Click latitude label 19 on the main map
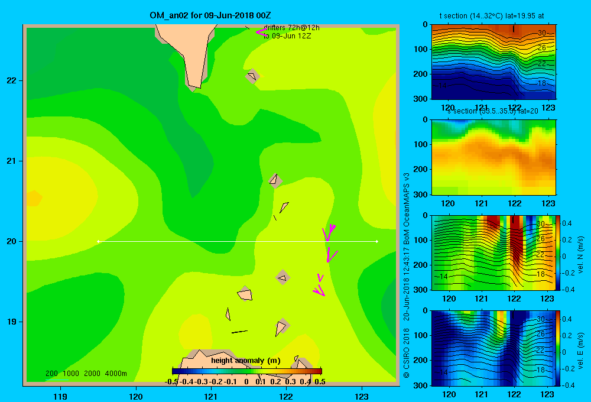The image size is (591, 402). 12,322
